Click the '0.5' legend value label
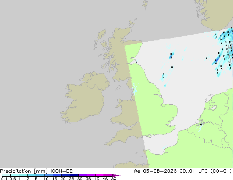The width and height of the screenshot is (233, 180). pyautogui.click(x=12, y=179)
